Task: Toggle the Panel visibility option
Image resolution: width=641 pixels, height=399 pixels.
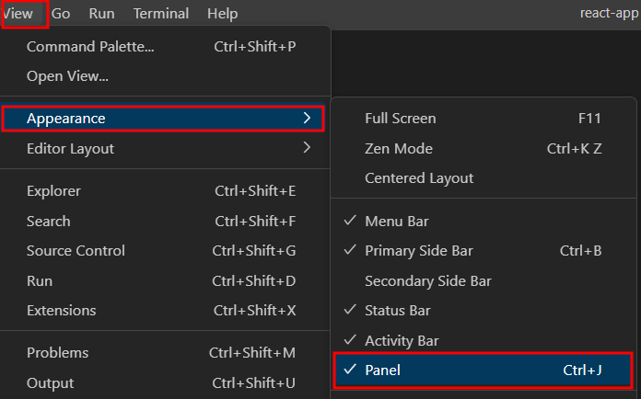Action: [x=483, y=370]
